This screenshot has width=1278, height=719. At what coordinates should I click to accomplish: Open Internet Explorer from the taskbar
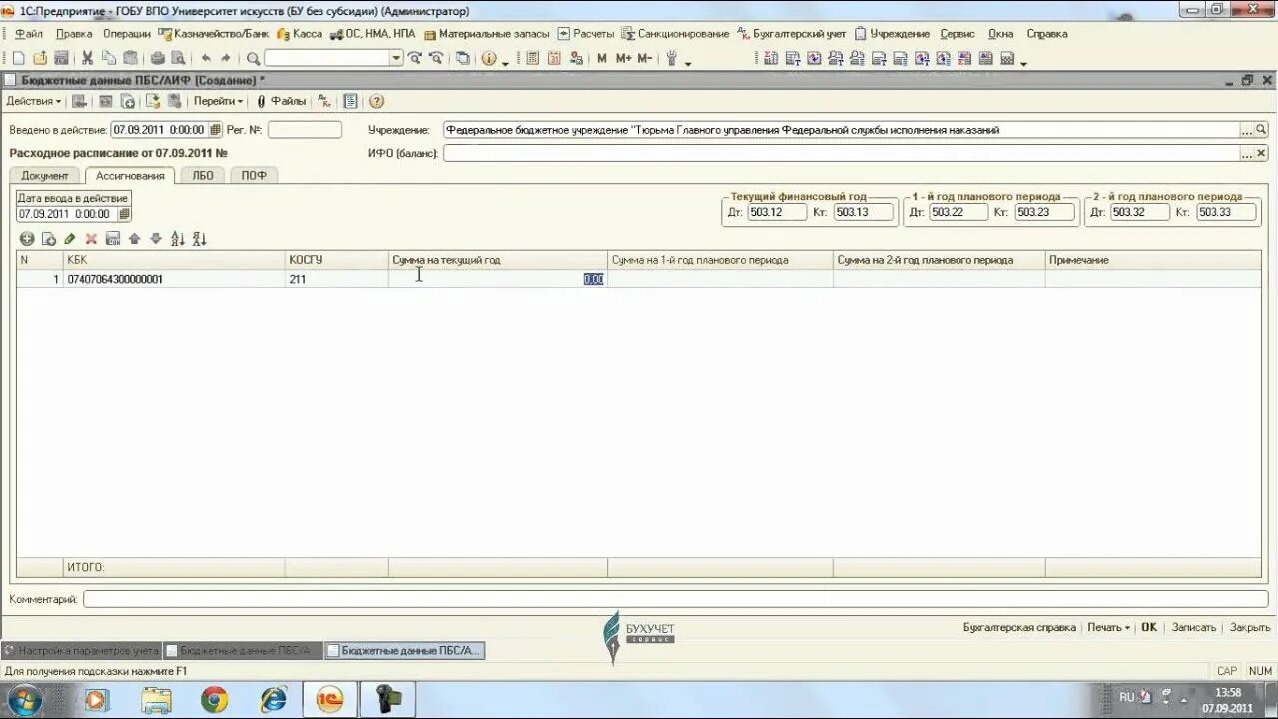(273, 699)
